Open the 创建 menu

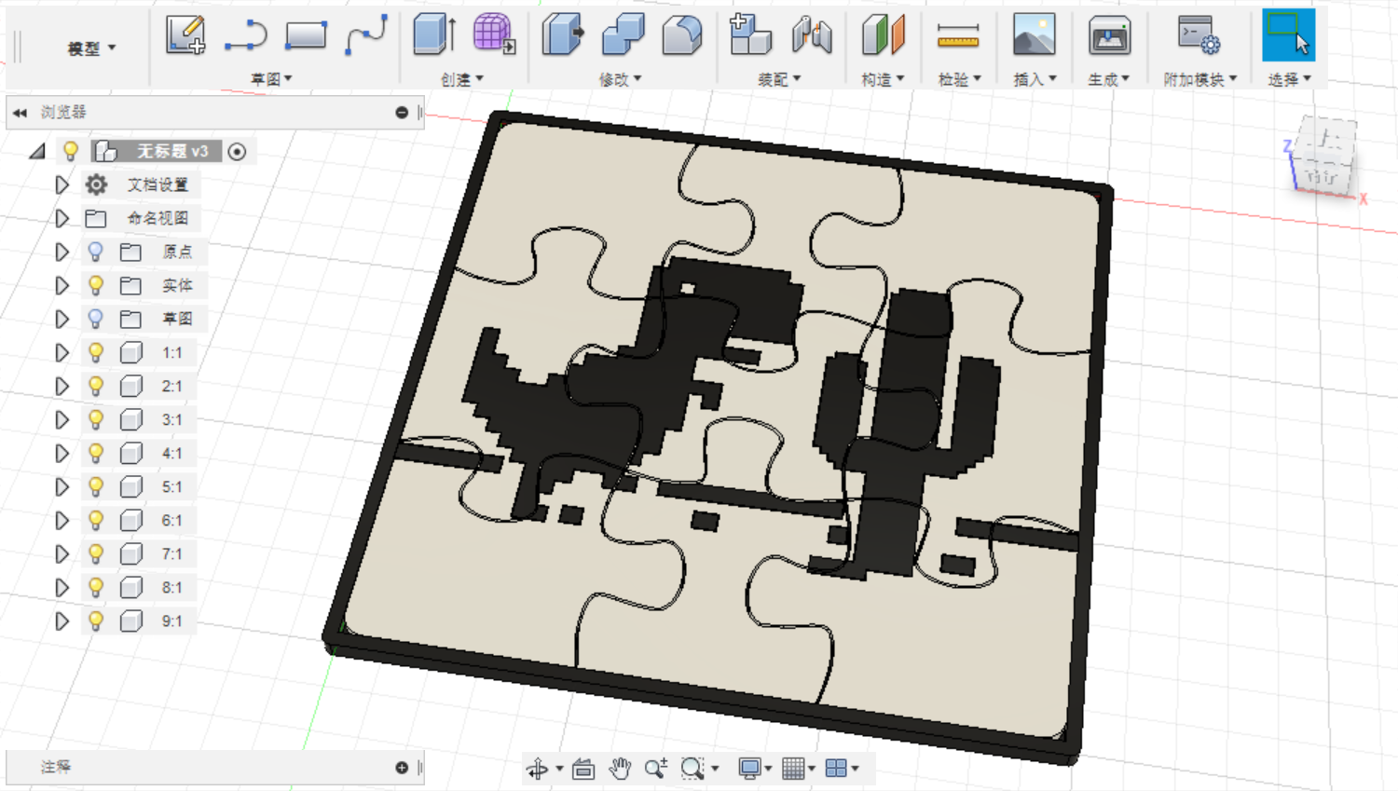click(462, 79)
